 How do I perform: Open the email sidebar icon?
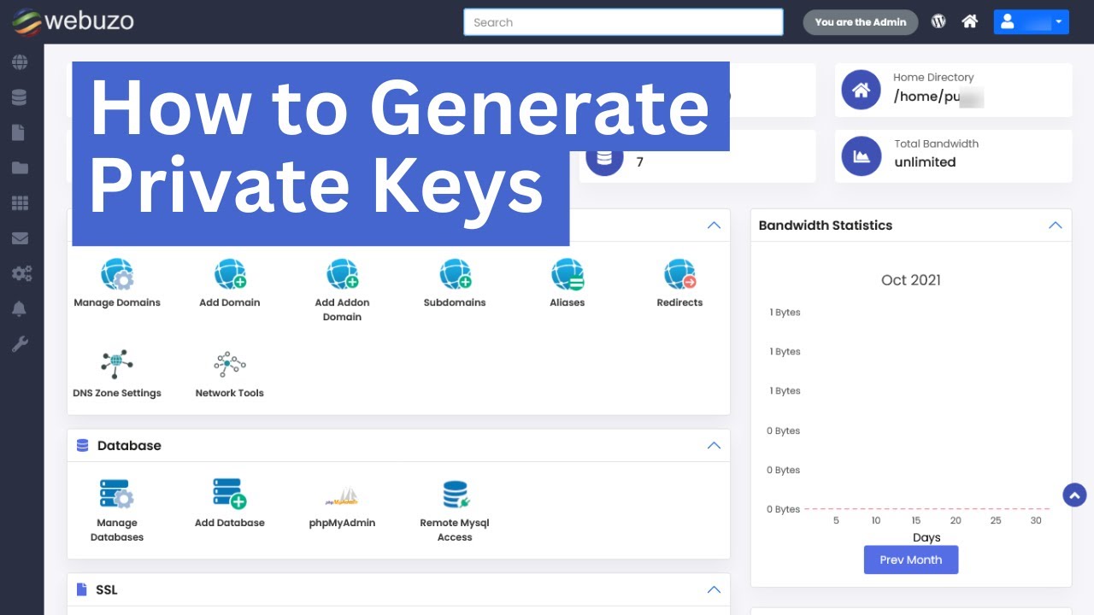point(20,238)
